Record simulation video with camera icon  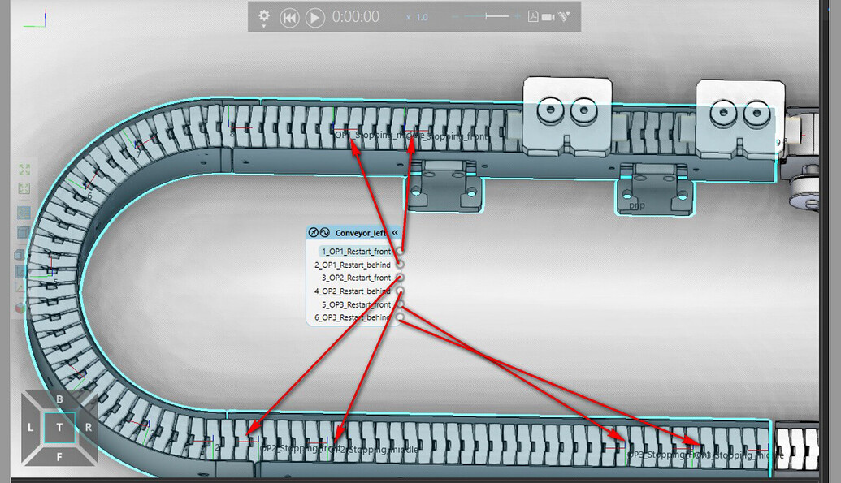548,17
